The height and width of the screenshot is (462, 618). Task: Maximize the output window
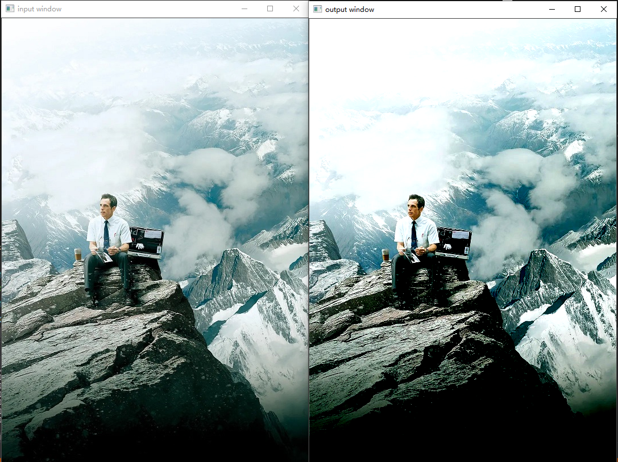[578, 9]
